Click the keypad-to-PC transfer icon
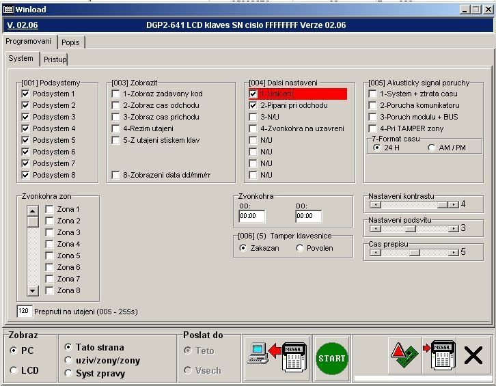The width and height of the screenshot is (496, 386). coord(277,357)
